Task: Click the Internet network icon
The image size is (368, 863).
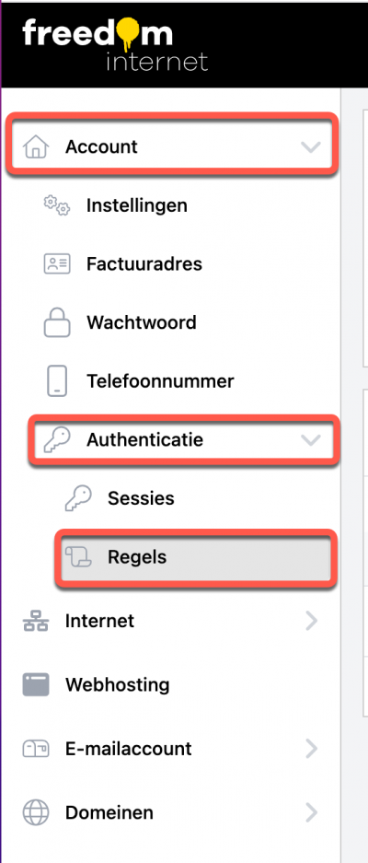Action: tap(36, 622)
